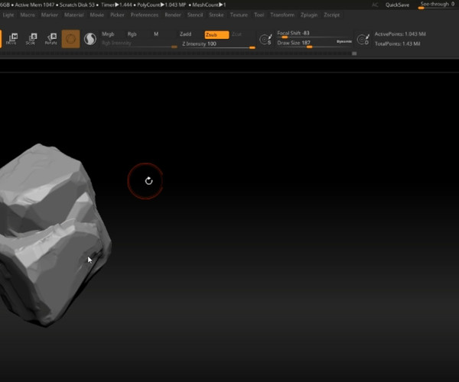Viewport: 459px width, 382px height.
Task: Toggle the M material channel button
Action: (x=156, y=34)
